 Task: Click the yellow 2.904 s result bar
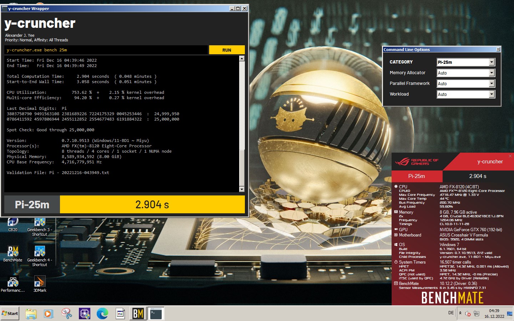pyautogui.click(x=152, y=204)
